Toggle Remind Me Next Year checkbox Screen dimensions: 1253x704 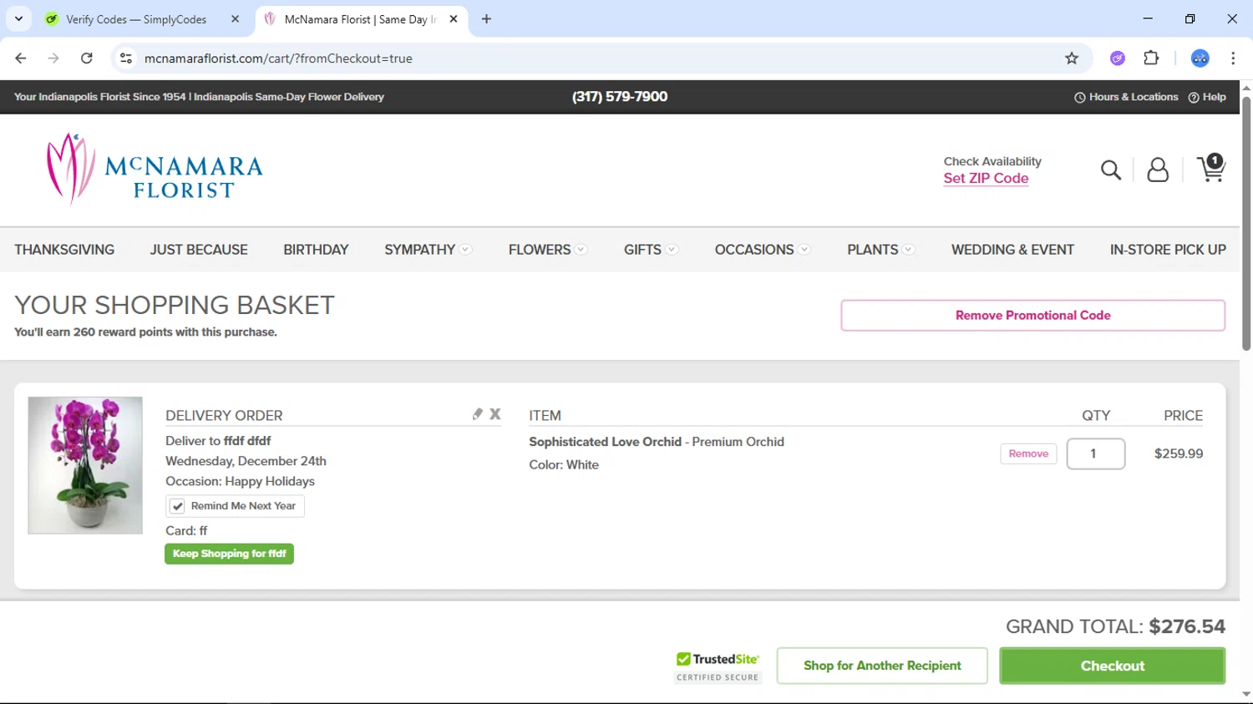[177, 506]
